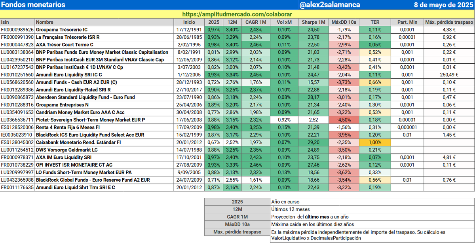Click the 1,45 € max loss cell
The width and height of the screenshot is (475, 243).
coord(449,135)
